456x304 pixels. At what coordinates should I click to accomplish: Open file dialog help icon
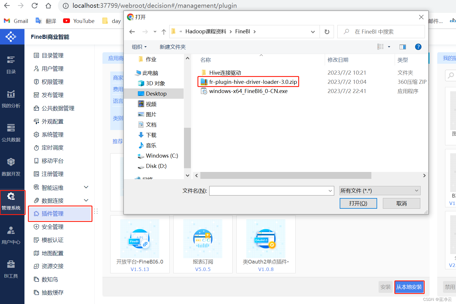[418, 47]
